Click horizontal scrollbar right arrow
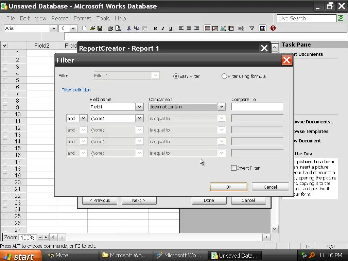 266,237
